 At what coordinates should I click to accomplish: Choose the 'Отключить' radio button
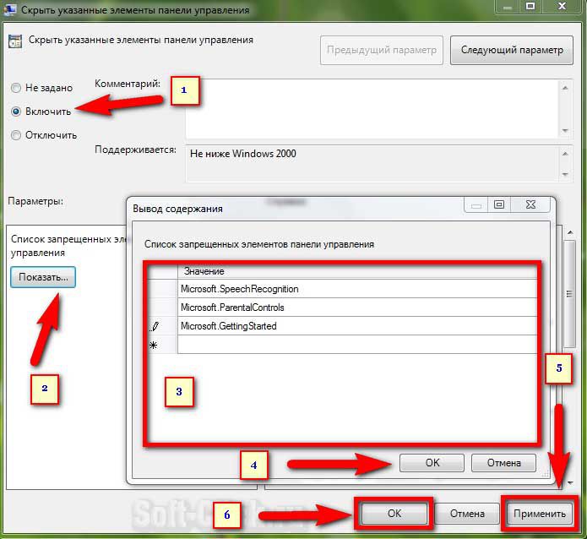[16, 134]
